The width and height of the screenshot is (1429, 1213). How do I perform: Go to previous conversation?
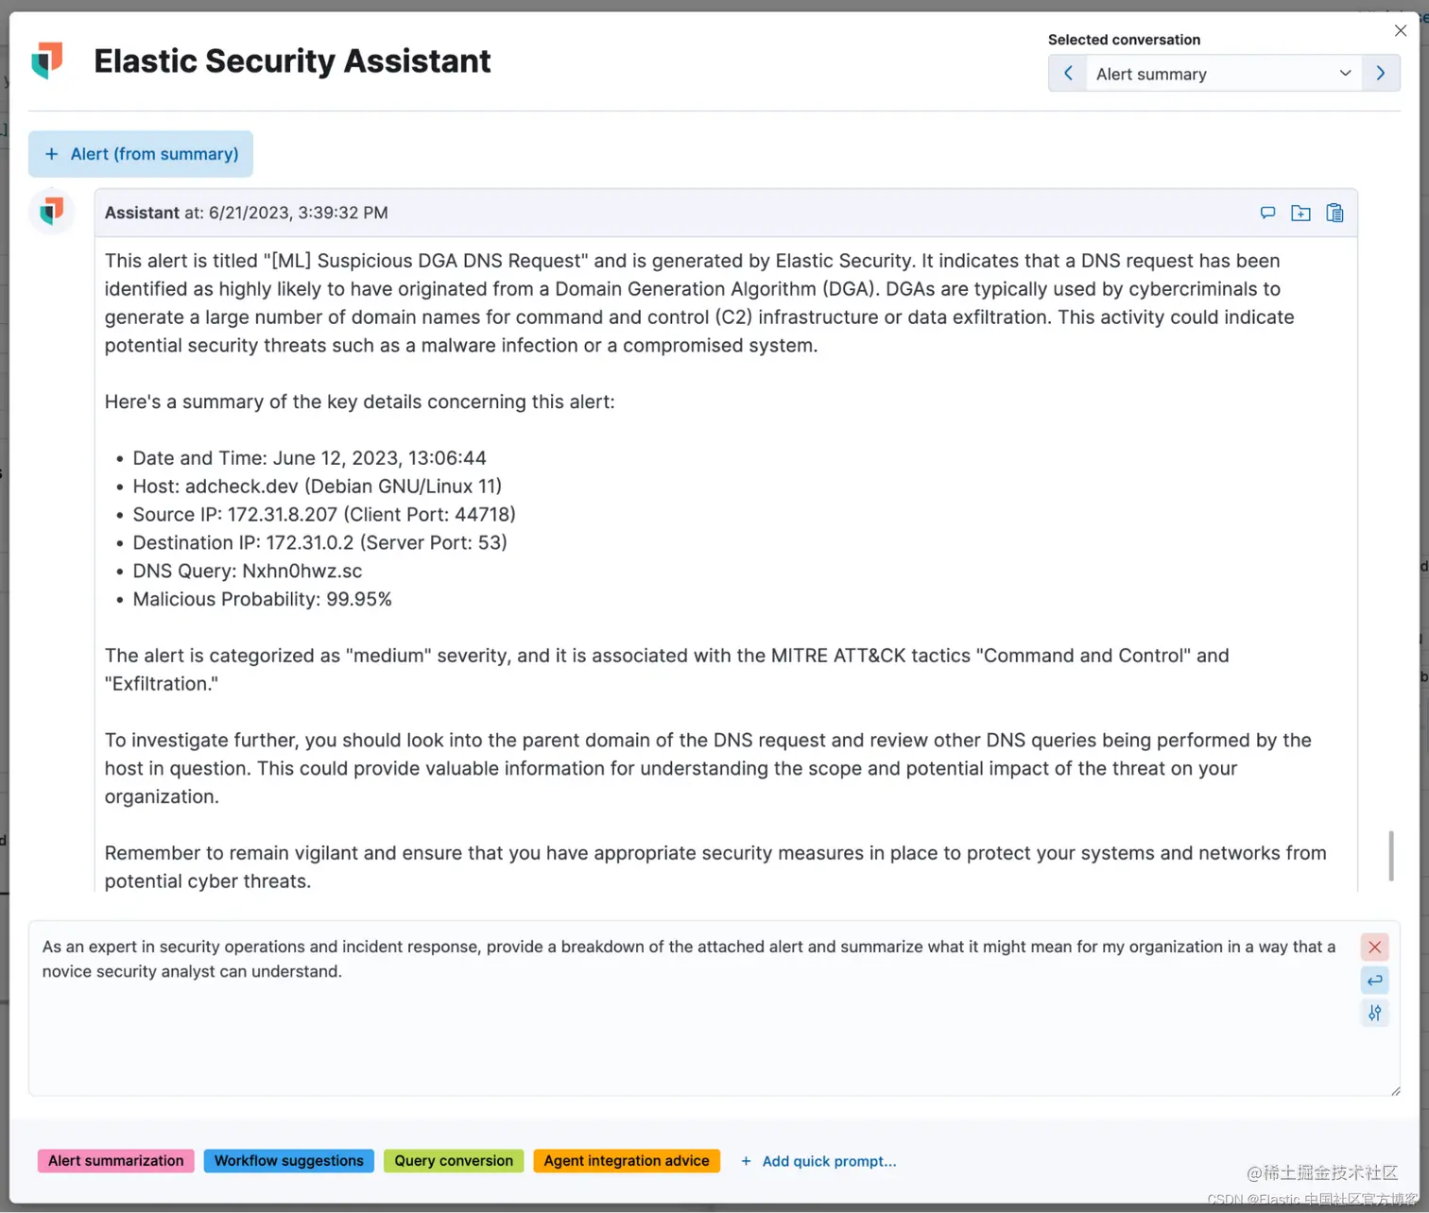[x=1068, y=74]
